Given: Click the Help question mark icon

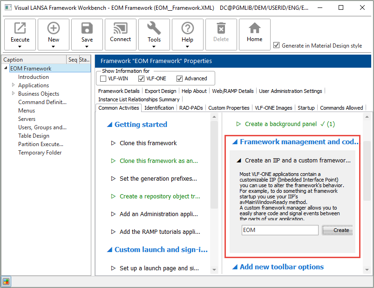Looking at the screenshot, I should click(188, 28).
